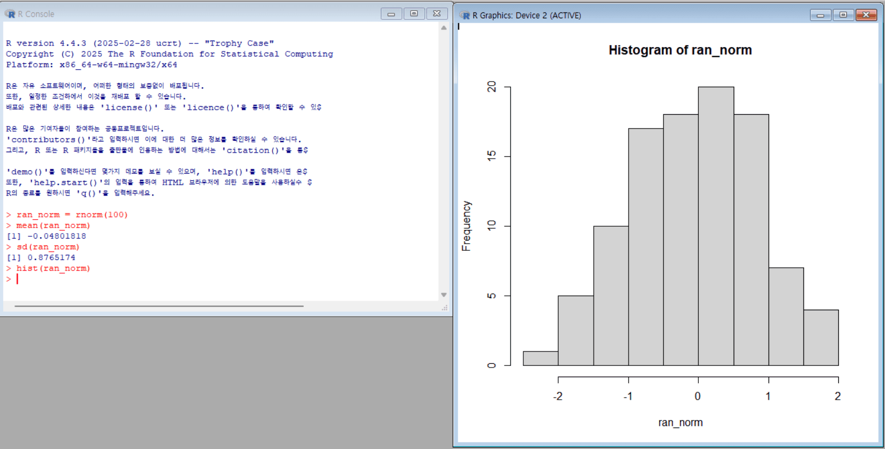Click the 'Histogram of ran_norm' plot title

tap(680, 50)
